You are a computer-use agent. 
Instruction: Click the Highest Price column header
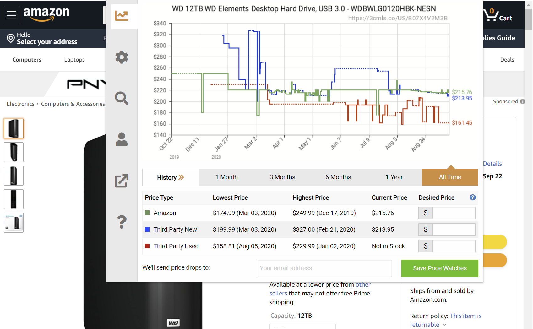tap(311, 197)
